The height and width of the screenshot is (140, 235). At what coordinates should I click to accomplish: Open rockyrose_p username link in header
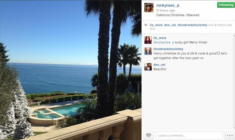168,6
